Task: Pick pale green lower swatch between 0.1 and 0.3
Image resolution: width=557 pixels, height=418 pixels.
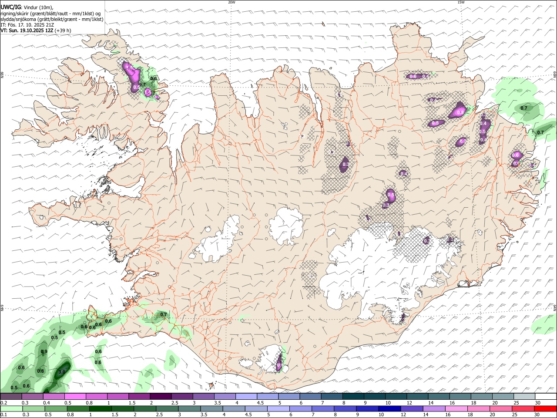Action: pyautogui.click(x=11, y=408)
